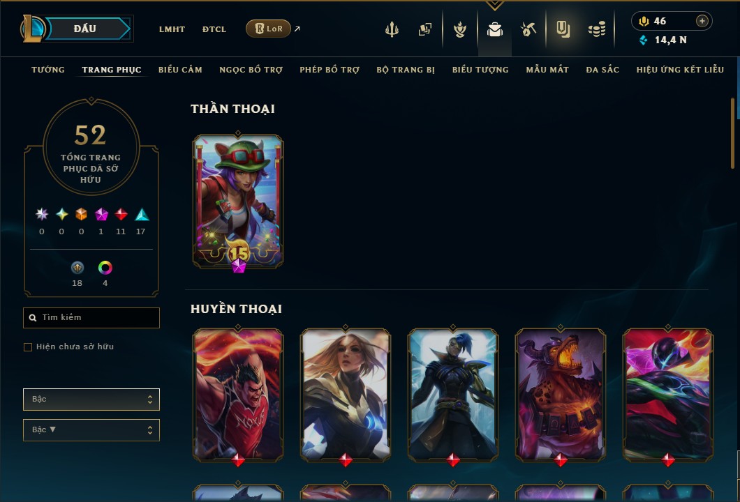Open the Store coins icon
The width and height of the screenshot is (740, 502).
coord(597,30)
